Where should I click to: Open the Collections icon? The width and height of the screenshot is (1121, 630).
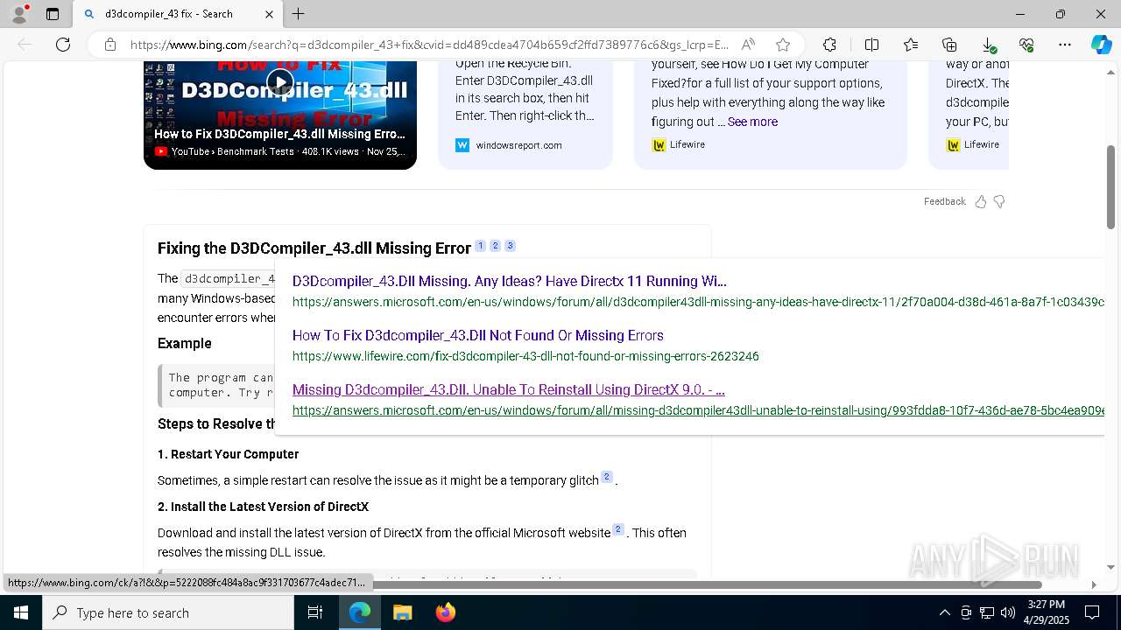click(949, 45)
